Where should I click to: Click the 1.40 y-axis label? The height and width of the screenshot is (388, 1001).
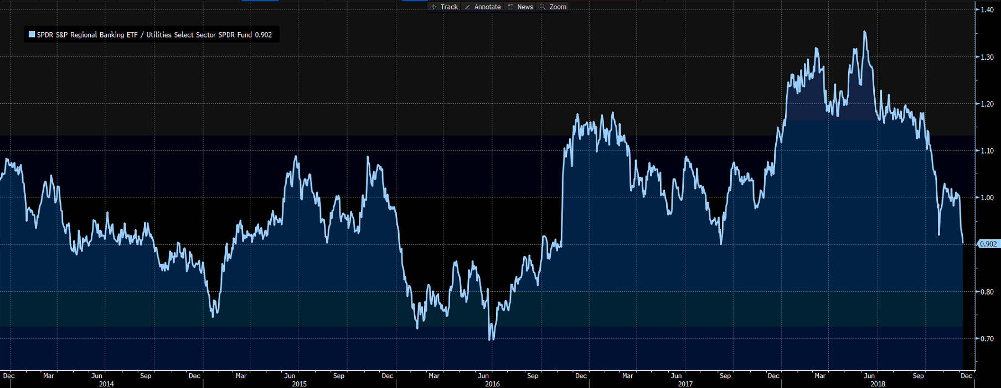coord(987,10)
